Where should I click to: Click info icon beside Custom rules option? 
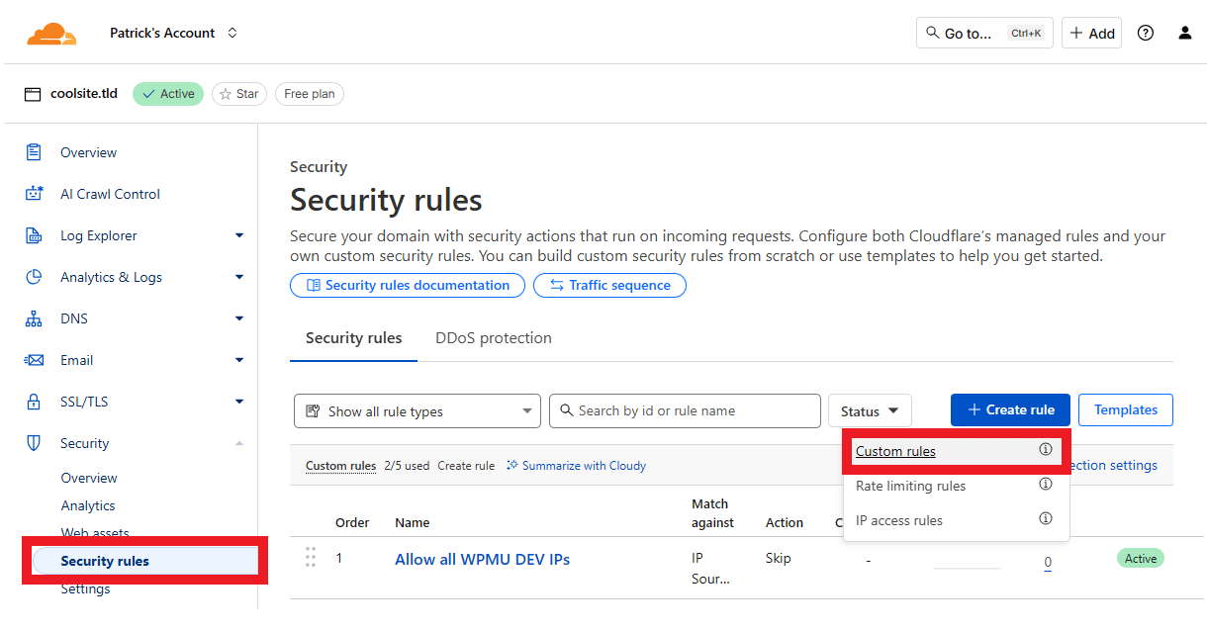1045,450
